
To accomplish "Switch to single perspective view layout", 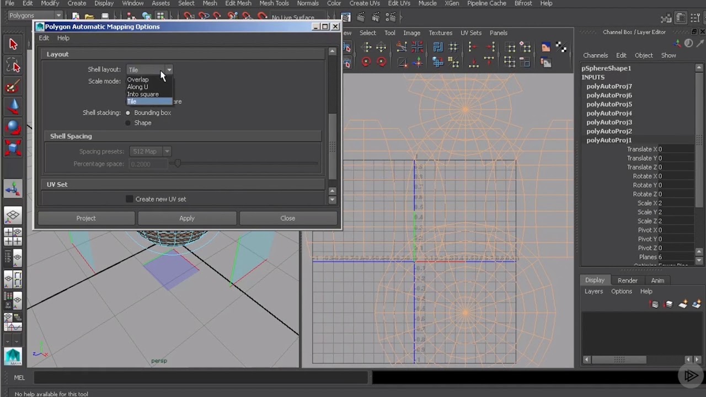I will pos(13,216).
